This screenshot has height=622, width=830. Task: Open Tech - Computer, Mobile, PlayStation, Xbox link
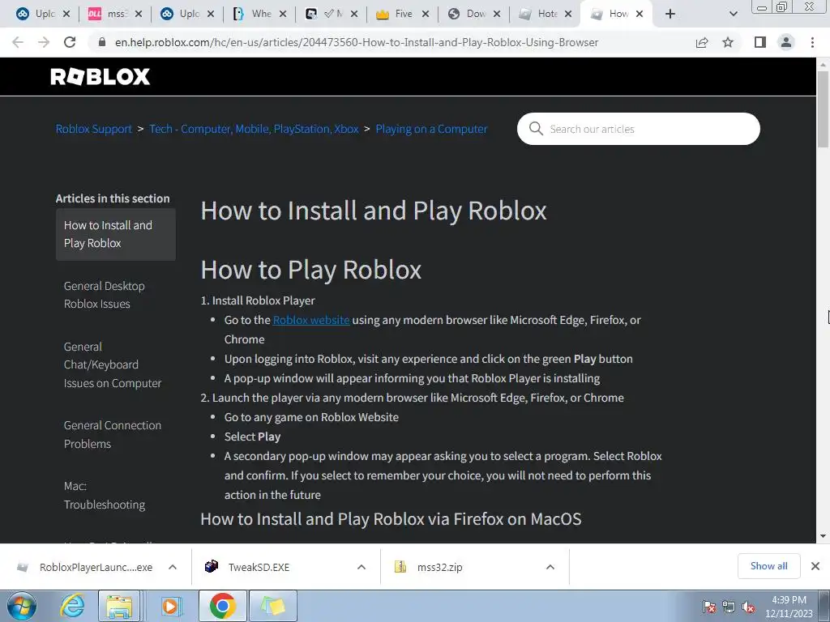pos(254,129)
